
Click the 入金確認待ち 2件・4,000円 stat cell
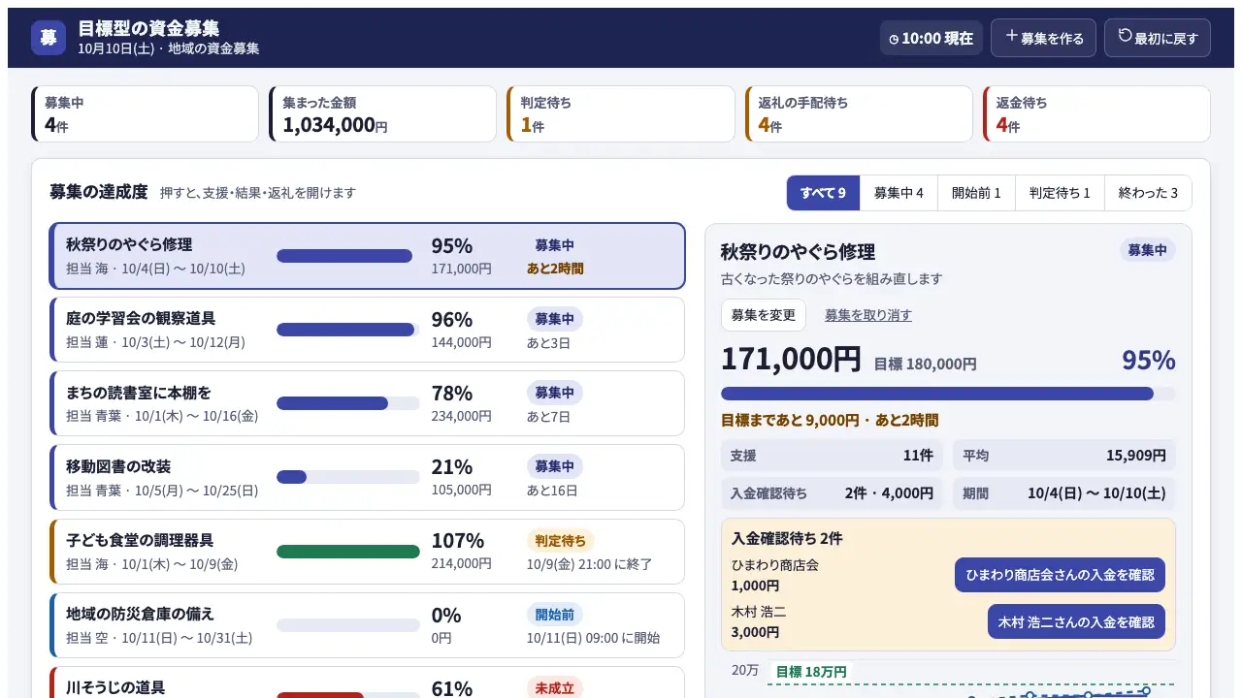point(832,493)
